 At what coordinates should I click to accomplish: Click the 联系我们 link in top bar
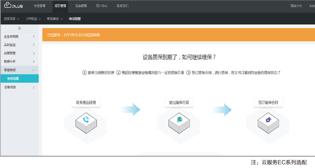[x=122, y=6]
